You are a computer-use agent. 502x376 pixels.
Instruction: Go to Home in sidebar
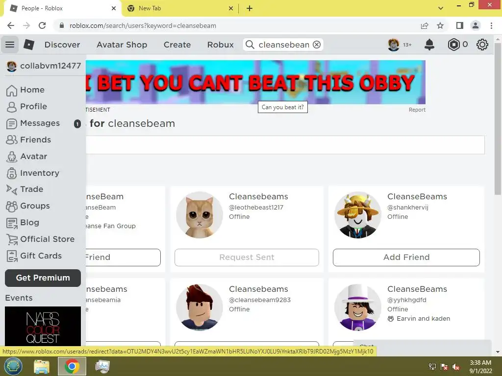pos(25,90)
